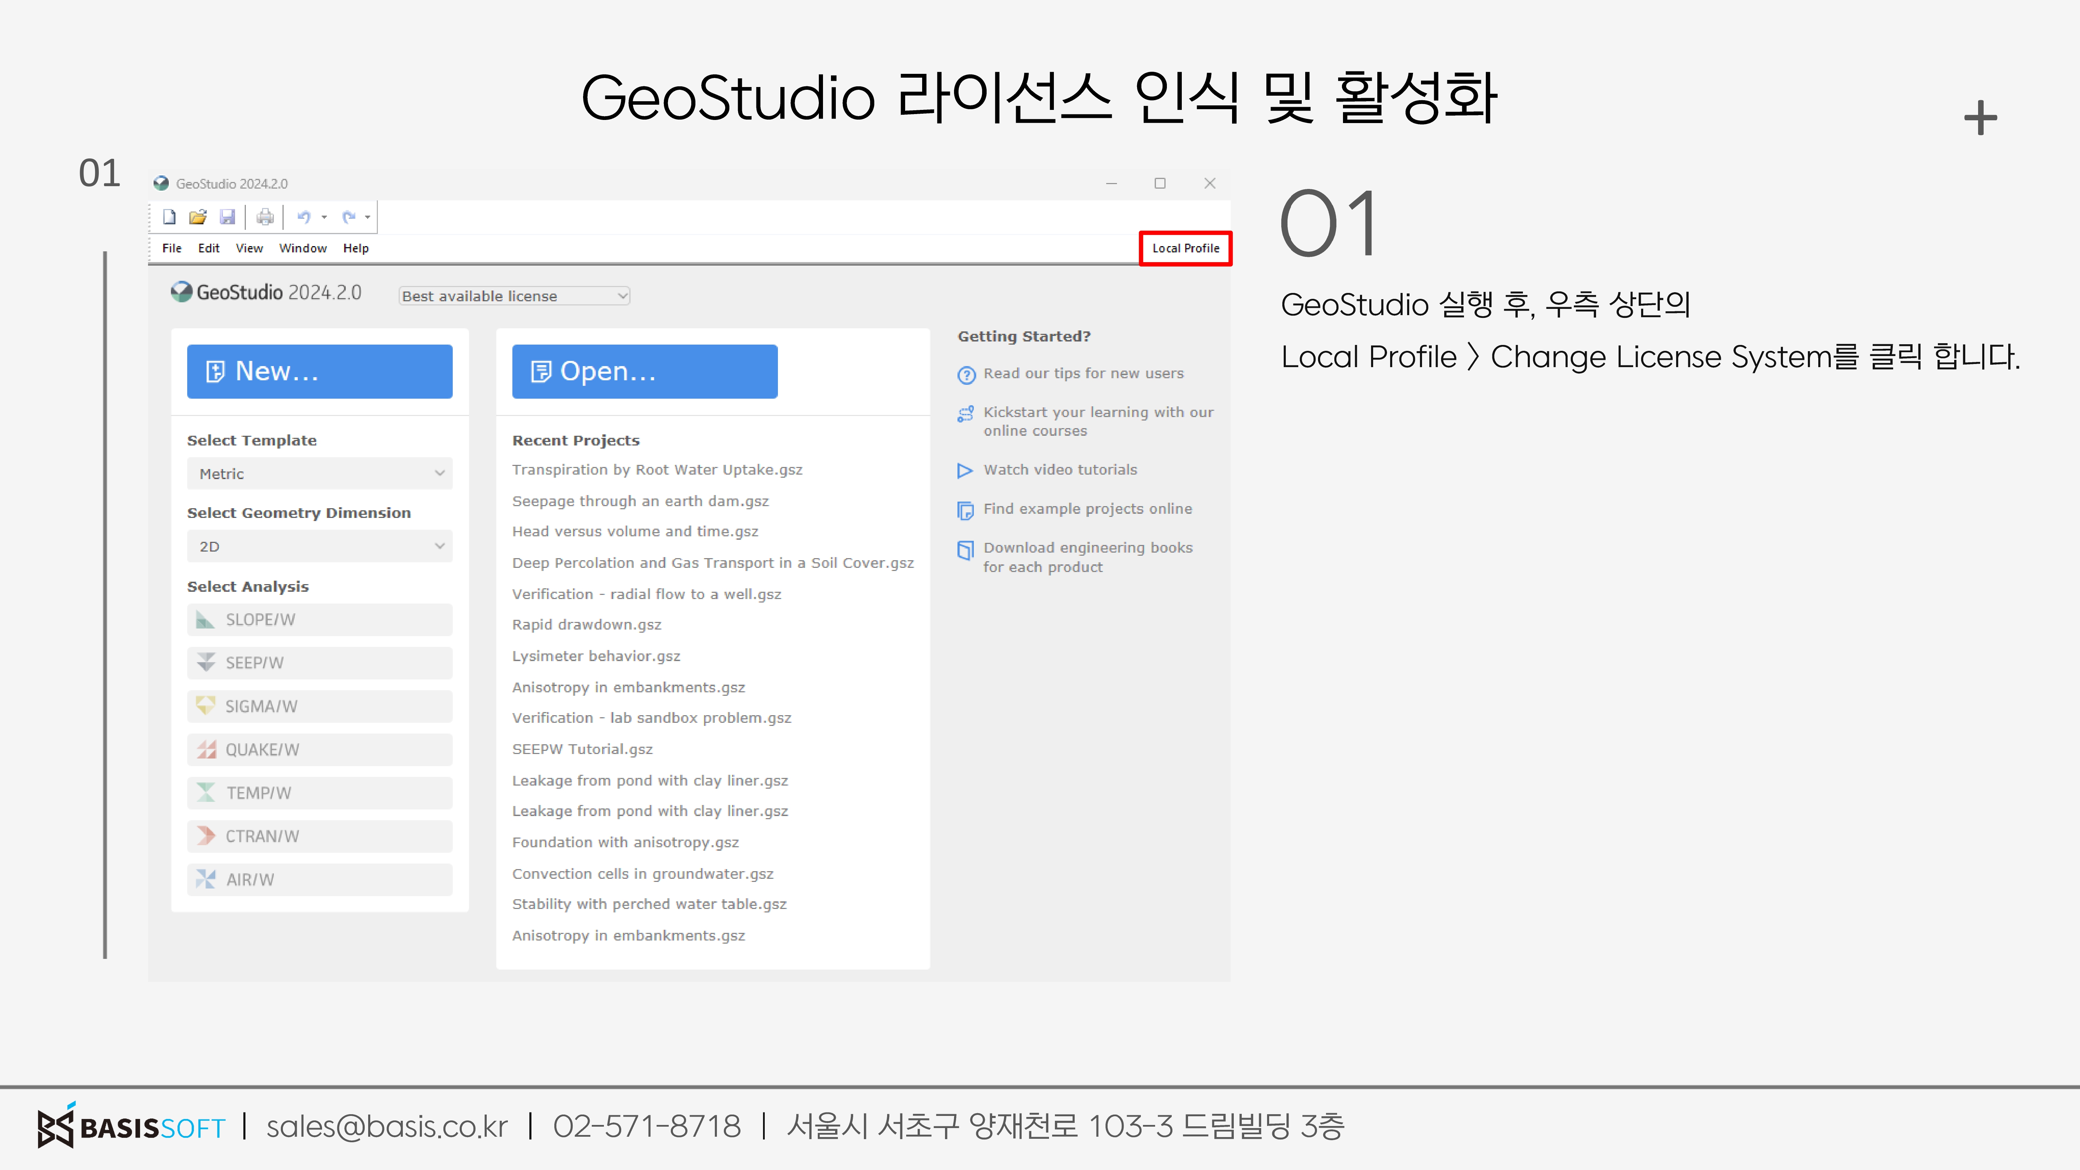Image resolution: width=2080 pixels, height=1170 pixels.
Task: Select the SEEP/W analysis
Action: pos(320,663)
